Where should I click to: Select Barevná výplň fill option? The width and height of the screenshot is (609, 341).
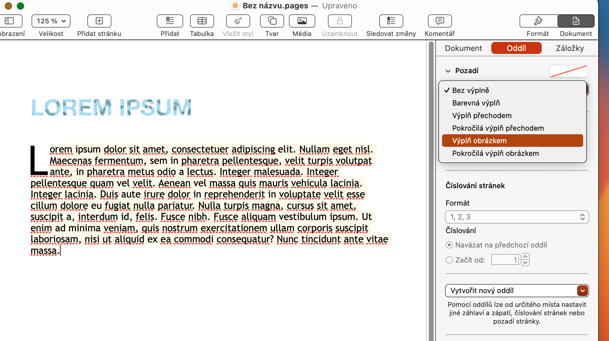[476, 103]
